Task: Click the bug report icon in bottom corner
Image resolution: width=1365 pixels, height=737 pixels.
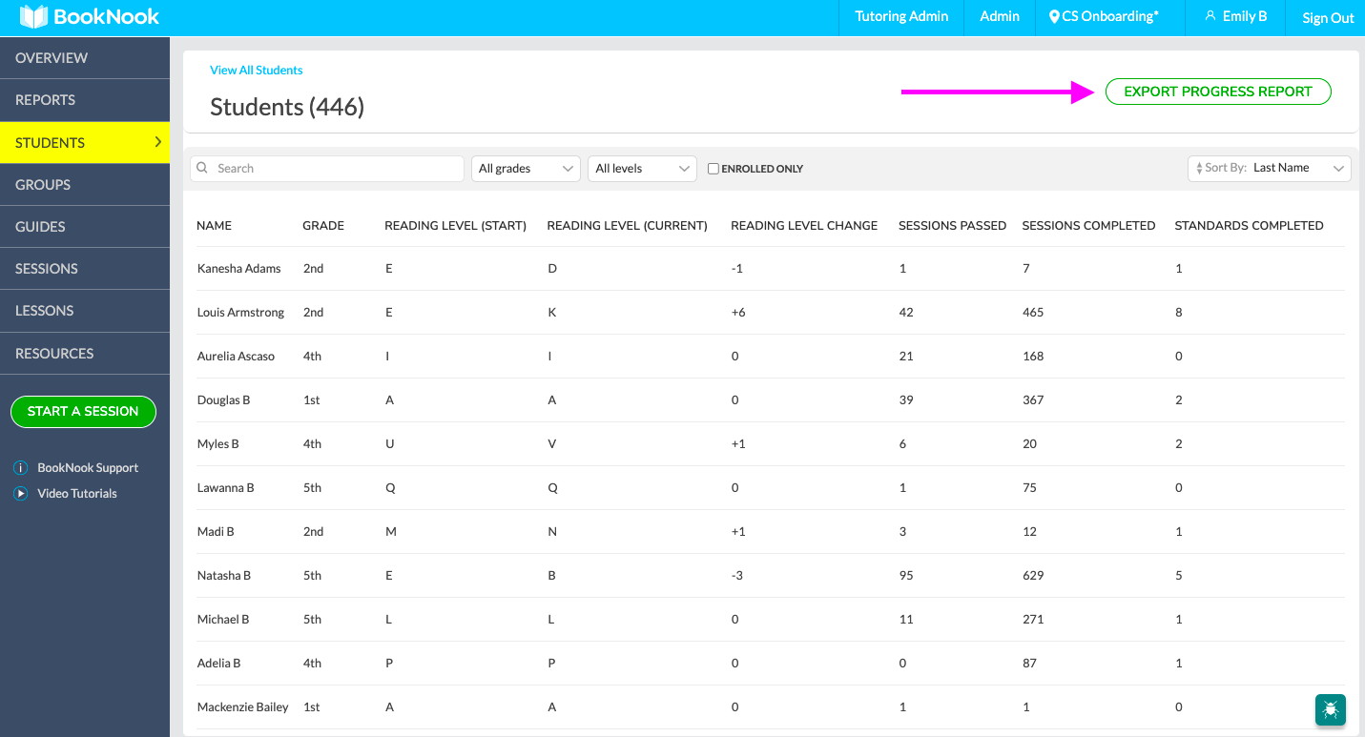Action: (1330, 709)
